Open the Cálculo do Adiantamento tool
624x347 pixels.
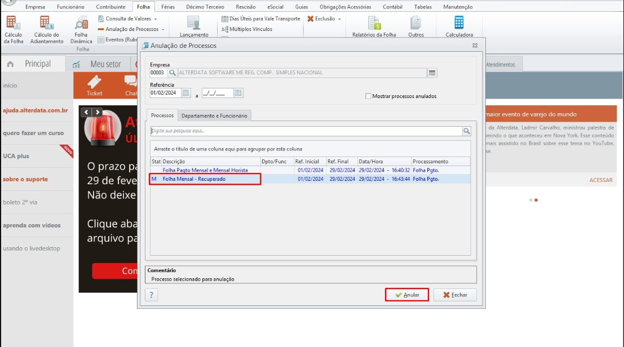tap(47, 30)
